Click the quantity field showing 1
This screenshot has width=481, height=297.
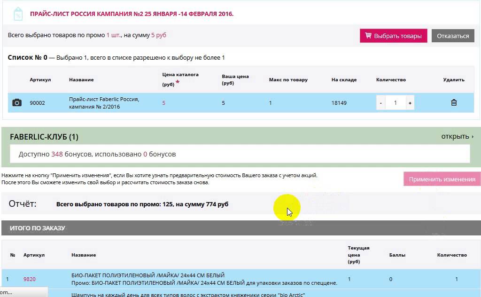396,103
